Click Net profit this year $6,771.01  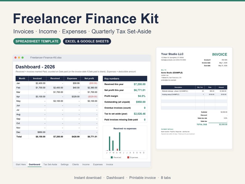click(x=140, y=90)
